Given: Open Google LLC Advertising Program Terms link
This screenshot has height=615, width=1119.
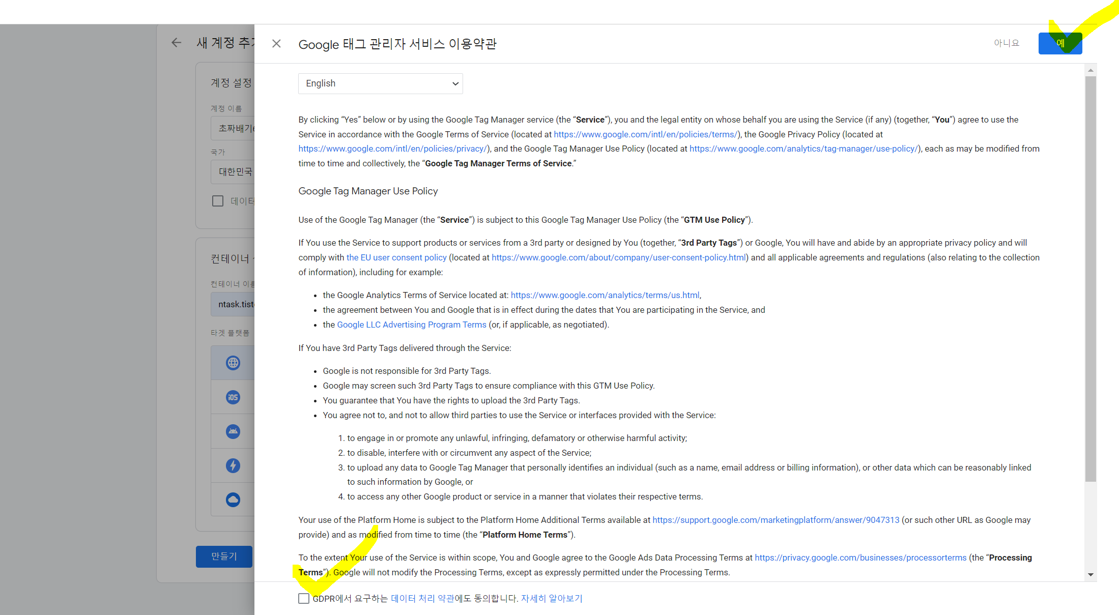Looking at the screenshot, I should point(411,325).
